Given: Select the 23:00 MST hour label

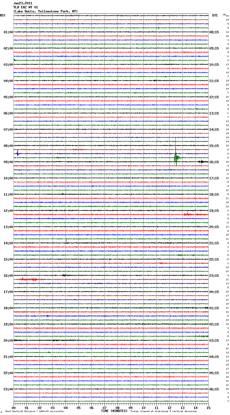Looking at the screenshot, I should coord(8,389).
